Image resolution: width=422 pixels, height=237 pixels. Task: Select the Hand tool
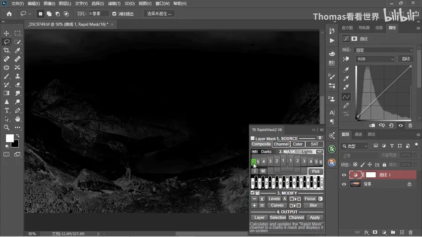pyautogui.click(x=17, y=119)
